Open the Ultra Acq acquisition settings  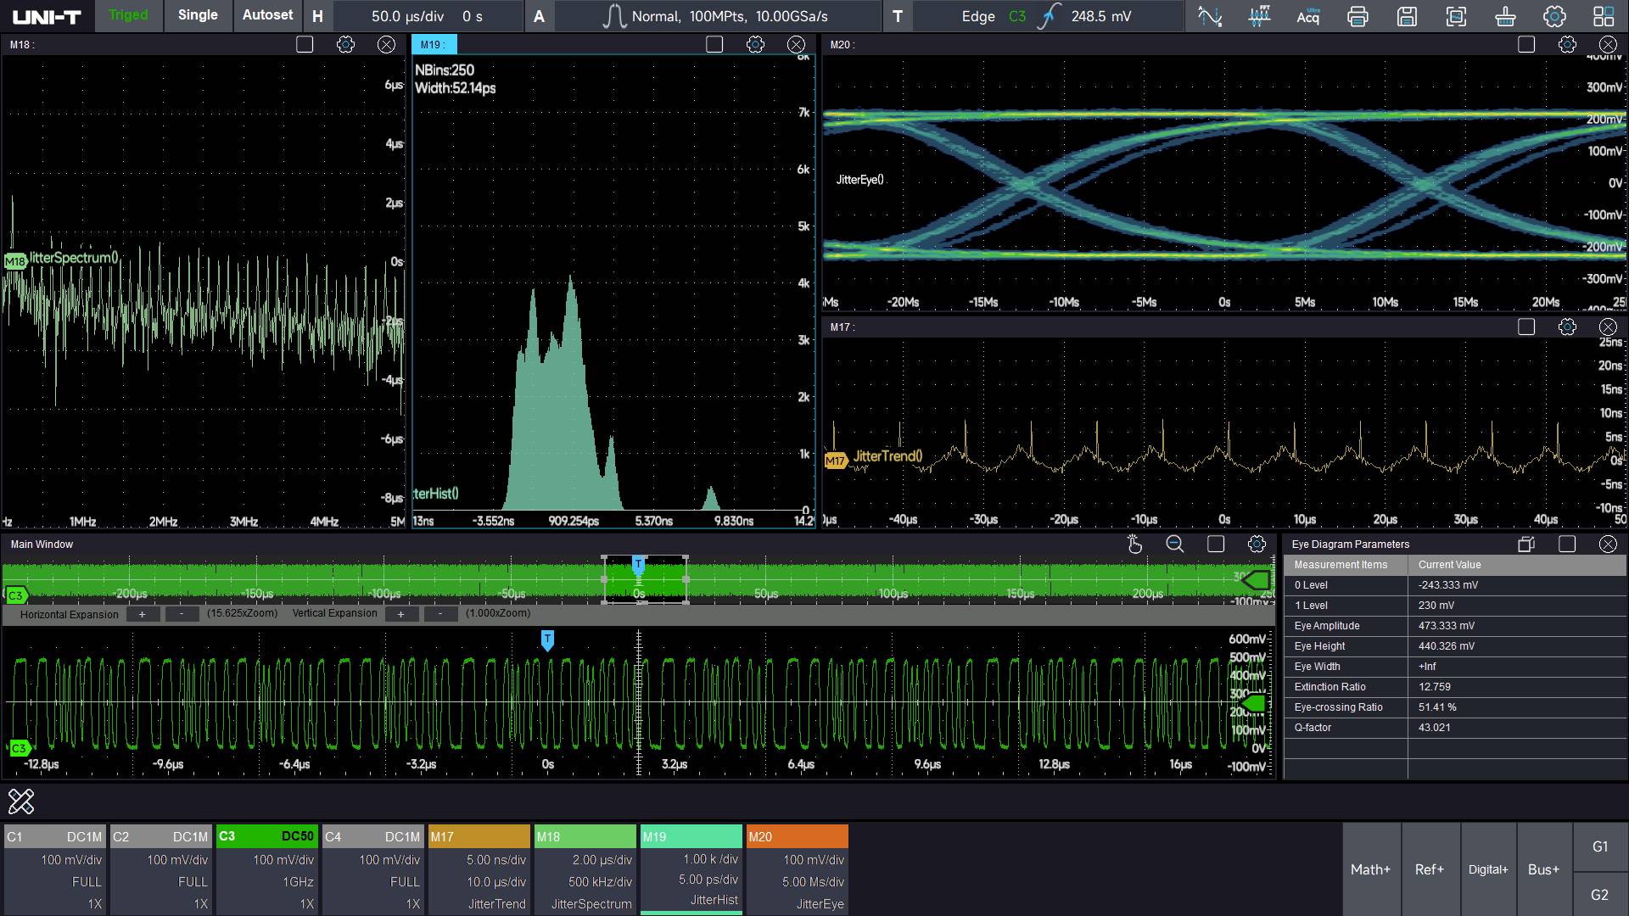tap(1307, 16)
